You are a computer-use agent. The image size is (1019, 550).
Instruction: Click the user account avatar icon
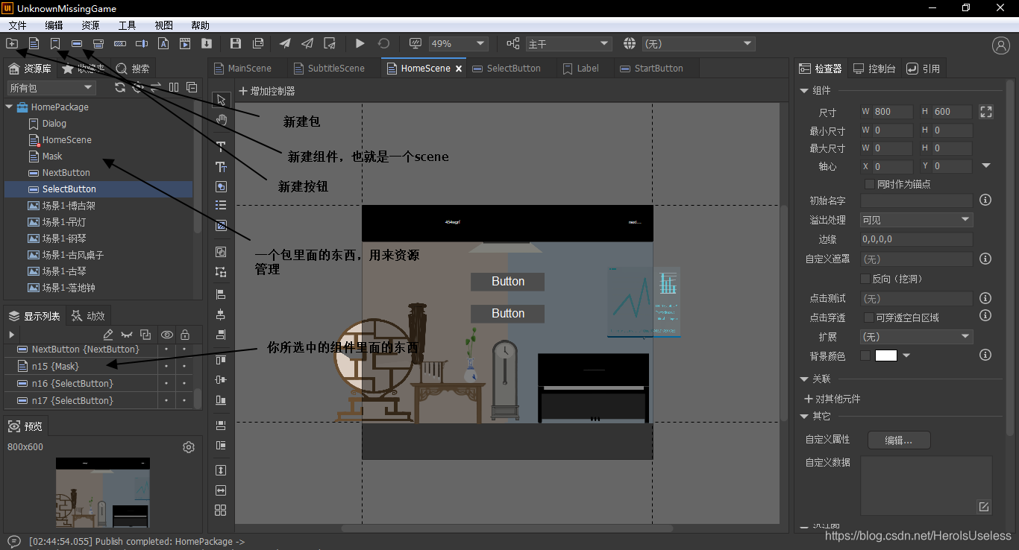[1001, 45]
